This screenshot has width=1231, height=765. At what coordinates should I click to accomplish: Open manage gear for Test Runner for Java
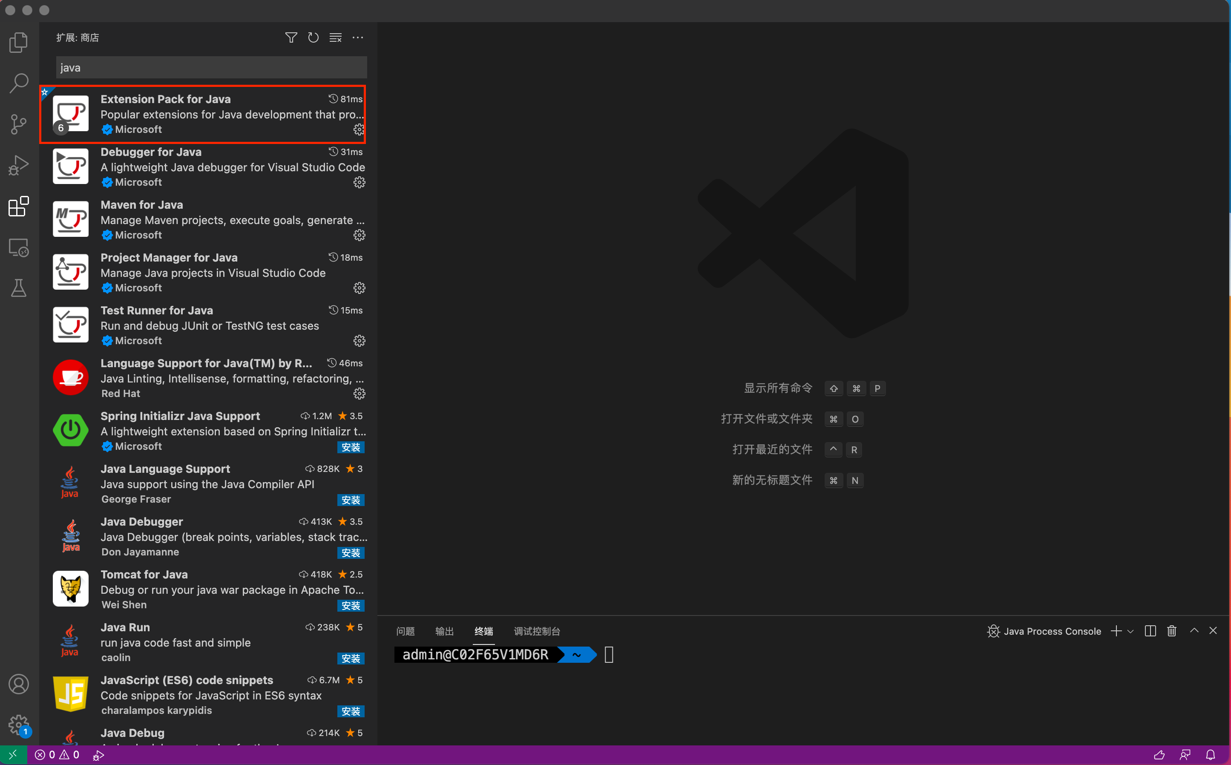coord(359,341)
